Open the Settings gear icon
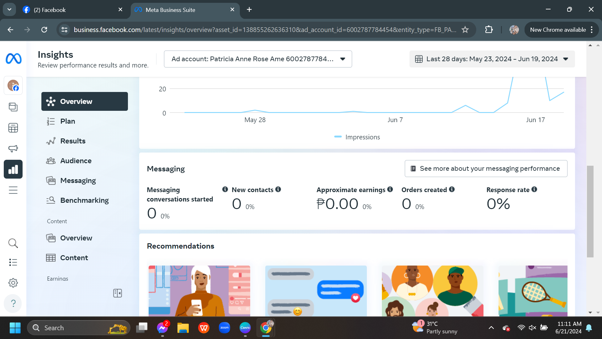Image resolution: width=602 pixels, height=339 pixels. tap(13, 283)
